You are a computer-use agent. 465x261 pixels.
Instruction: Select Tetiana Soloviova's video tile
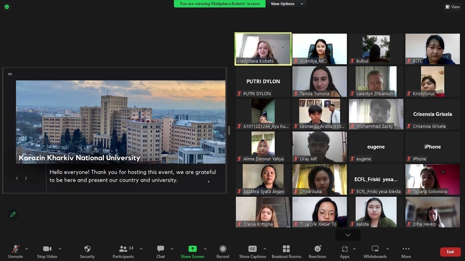pos(433,179)
